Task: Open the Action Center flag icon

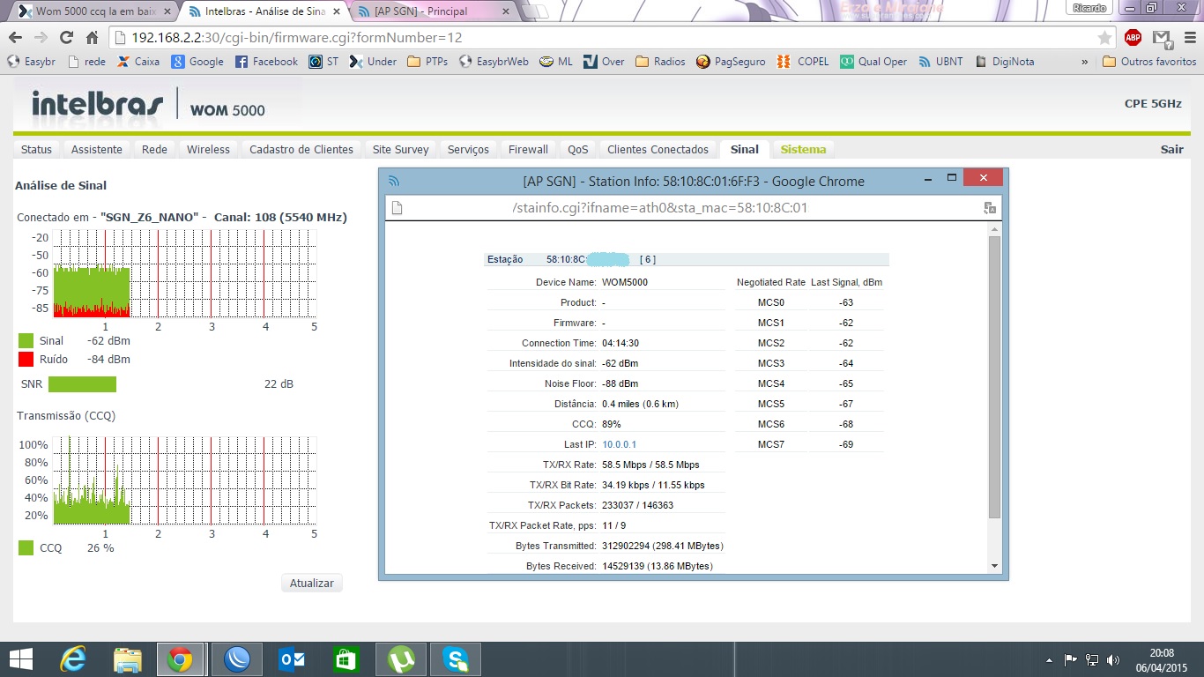Action: tap(1071, 659)
